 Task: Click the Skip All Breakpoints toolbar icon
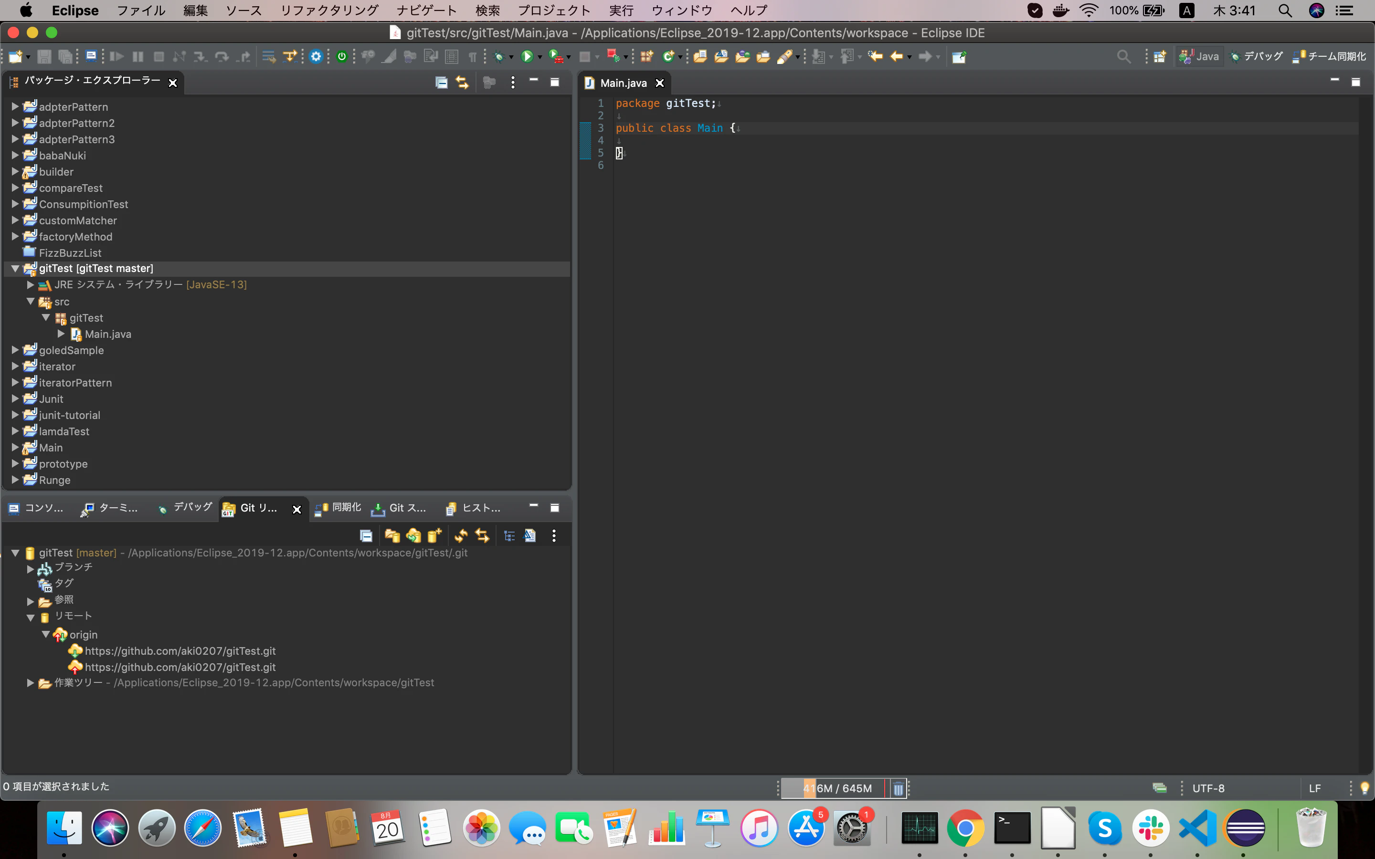click(x=389, y=56)
